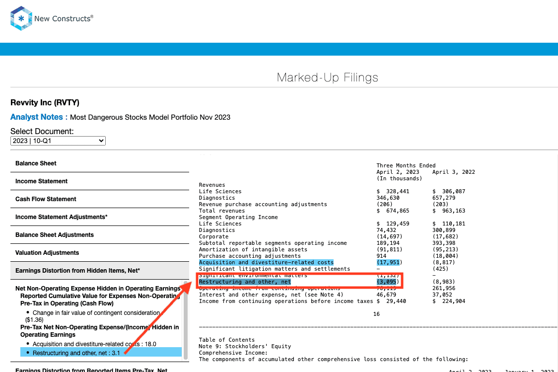Click the $ 29,440 income value
The height and width of the screenshot is (372, 558).
pos(391,301)
